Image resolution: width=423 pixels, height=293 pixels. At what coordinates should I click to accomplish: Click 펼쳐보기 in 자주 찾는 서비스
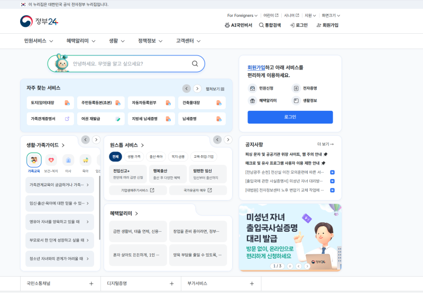pos(215,89)
